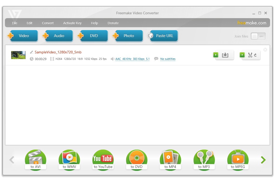Click the left arrow chevron in format bar
The height and width of the screenshot is (183, 275).
click(x=12, y=160)
